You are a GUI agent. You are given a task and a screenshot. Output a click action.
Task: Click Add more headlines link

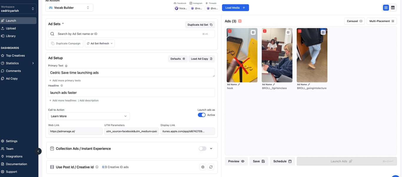coord(63,100)
